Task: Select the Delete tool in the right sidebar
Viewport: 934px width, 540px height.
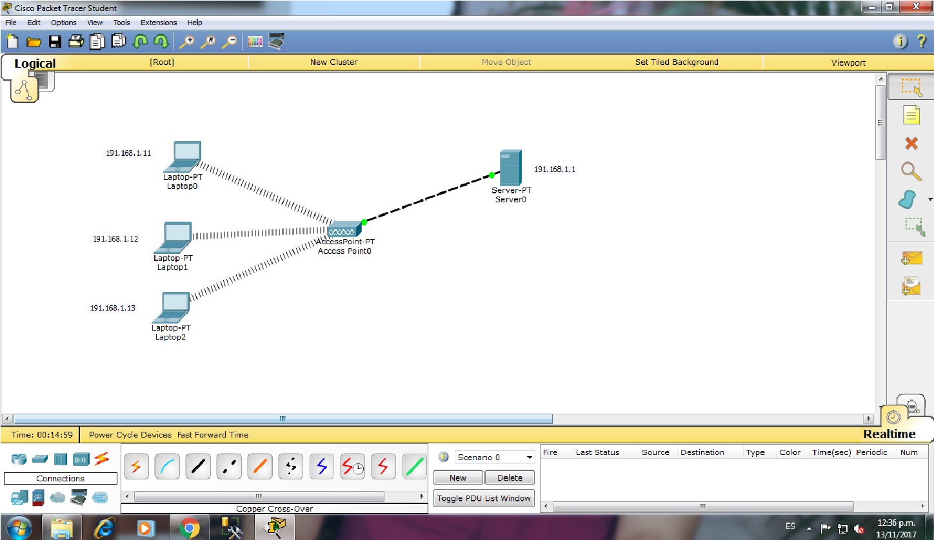Action: [x=911, y=144]
